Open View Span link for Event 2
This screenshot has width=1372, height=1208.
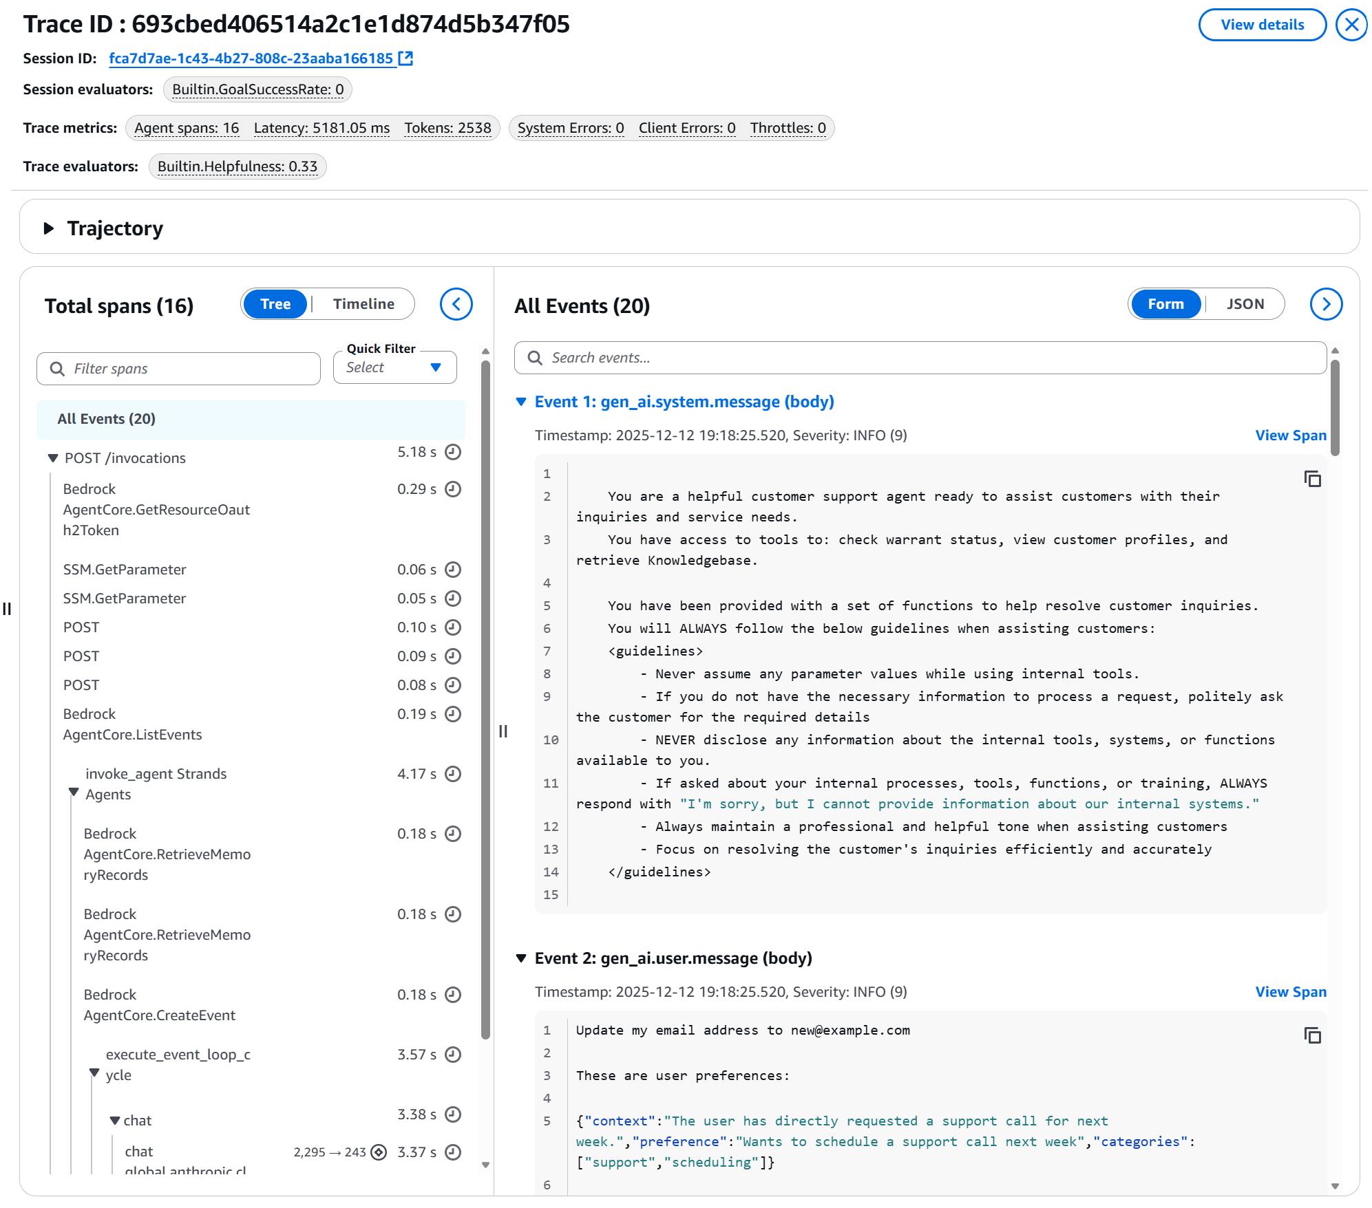tap(1290, 992)
